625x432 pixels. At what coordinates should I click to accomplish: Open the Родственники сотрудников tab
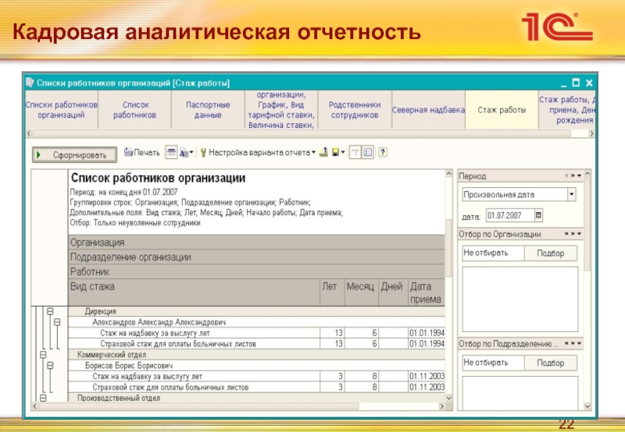tap(354, 110)
